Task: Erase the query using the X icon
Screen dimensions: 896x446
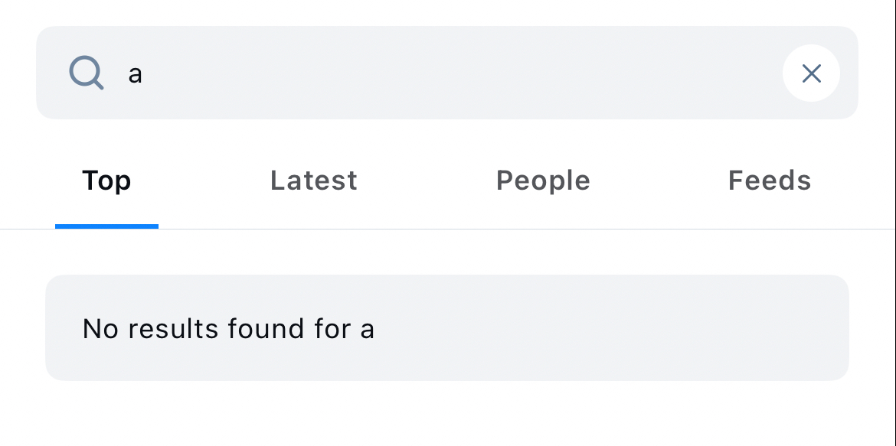Action: click(811, 73)
